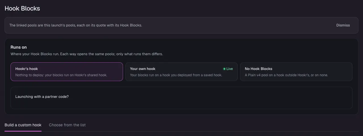Image resolution: width=363 pixels, height=136 pixels.
Task: Select the Hookr's hook option card
Action: (67, 72)
